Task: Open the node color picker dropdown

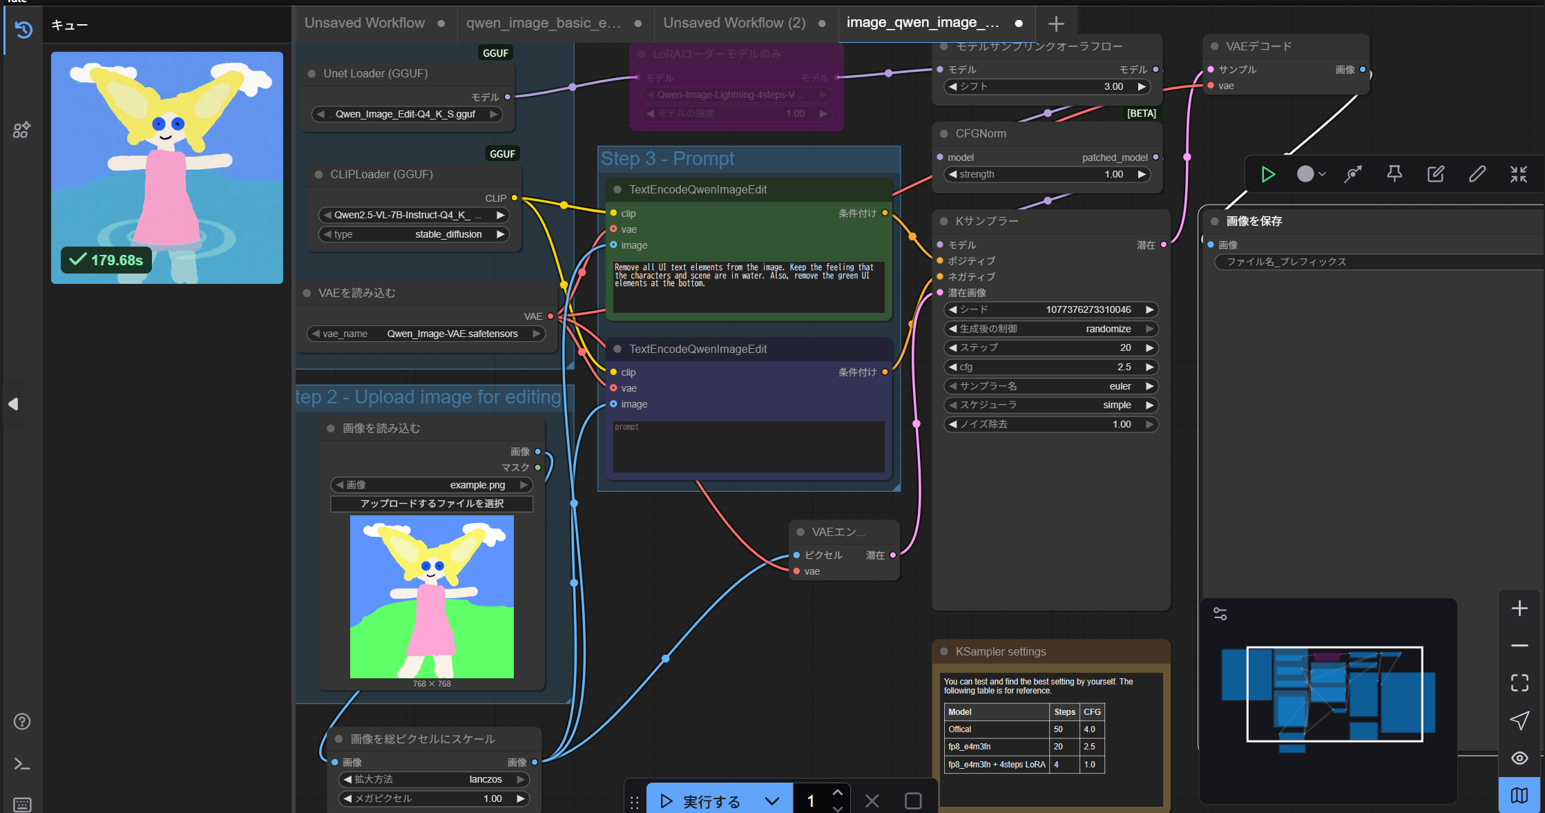Action: click(x=1310, y=174)
